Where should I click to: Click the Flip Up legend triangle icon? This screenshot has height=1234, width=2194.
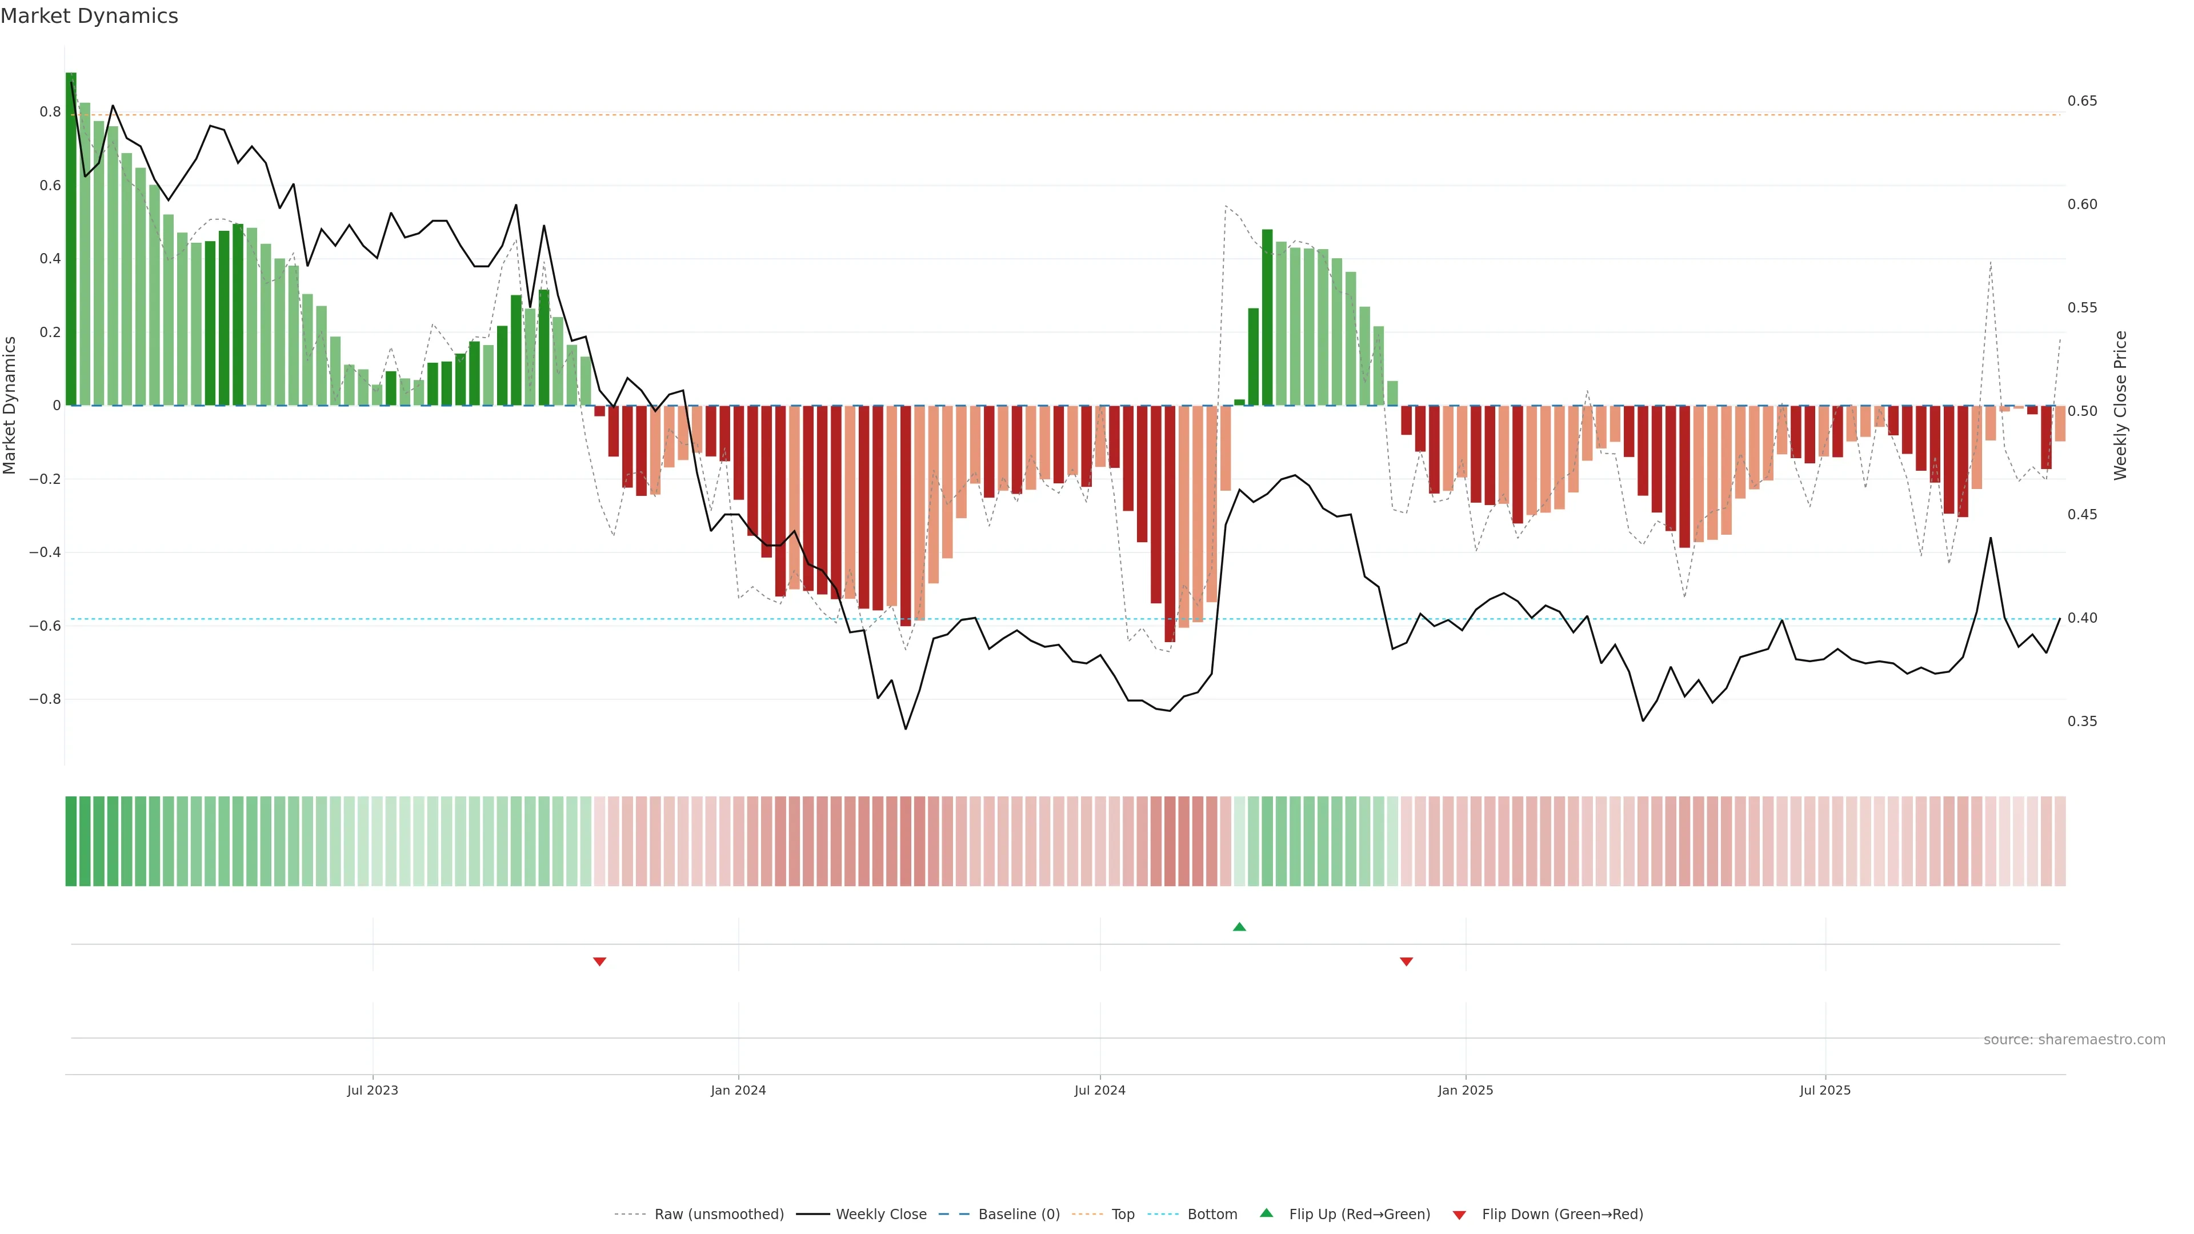click(1267, 1213)
